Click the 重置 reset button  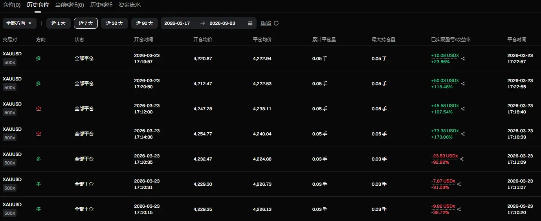(x=266, y=23)
